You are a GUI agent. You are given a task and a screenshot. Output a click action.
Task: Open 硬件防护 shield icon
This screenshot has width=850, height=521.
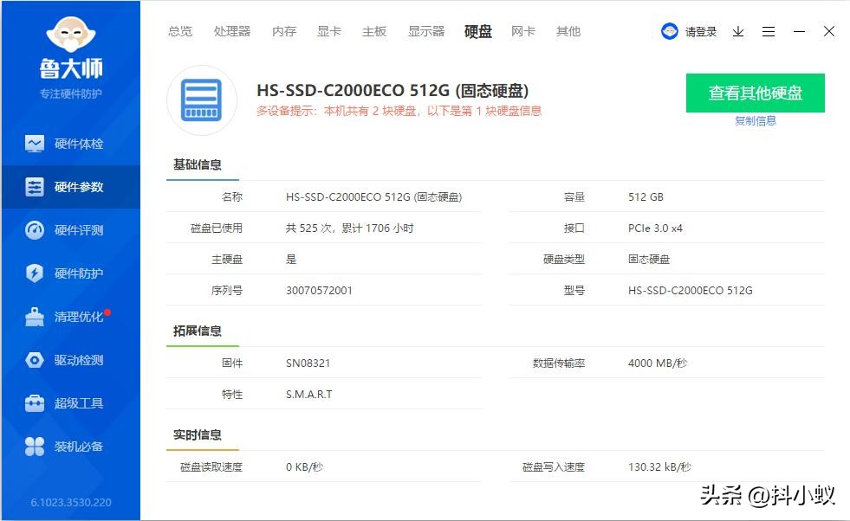(35, 273)
